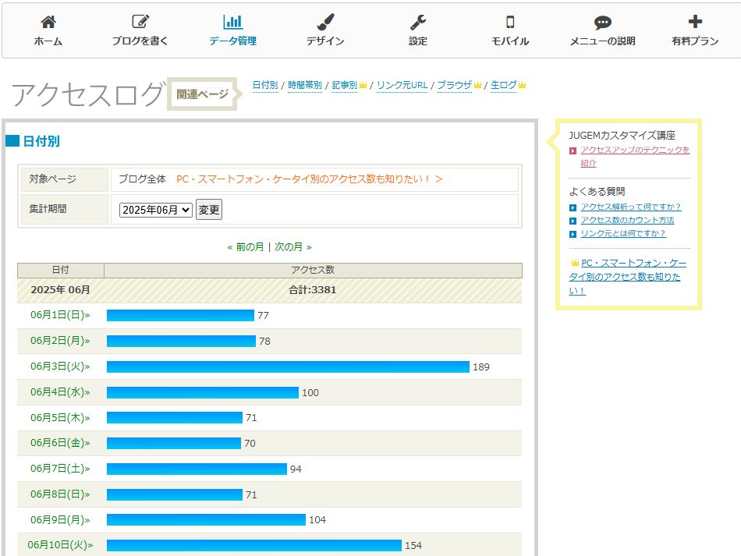Click the menu explanation speech bubble icon

point(602,23)
